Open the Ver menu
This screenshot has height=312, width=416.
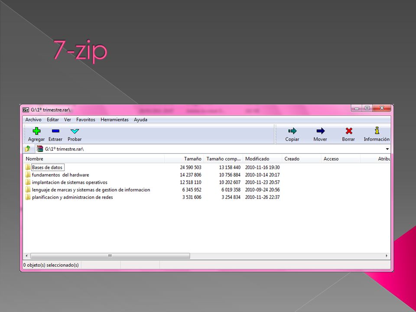tap(68, 120)
